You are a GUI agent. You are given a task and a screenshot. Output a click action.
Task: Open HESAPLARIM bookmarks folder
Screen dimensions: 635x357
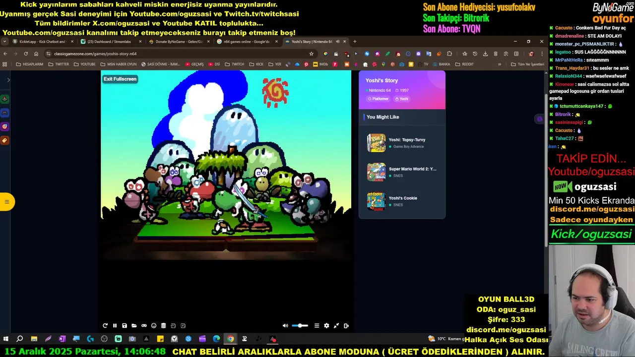coord(30,64)
